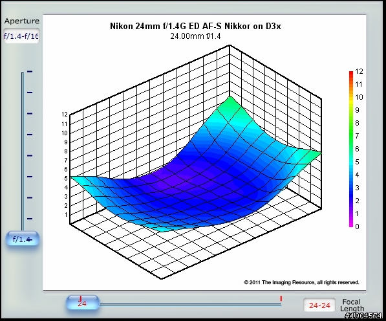Click the chart title Nikon 24mm f/1.4G
The height and width of the screenshot is (321, 386).
tap(195, 26)
